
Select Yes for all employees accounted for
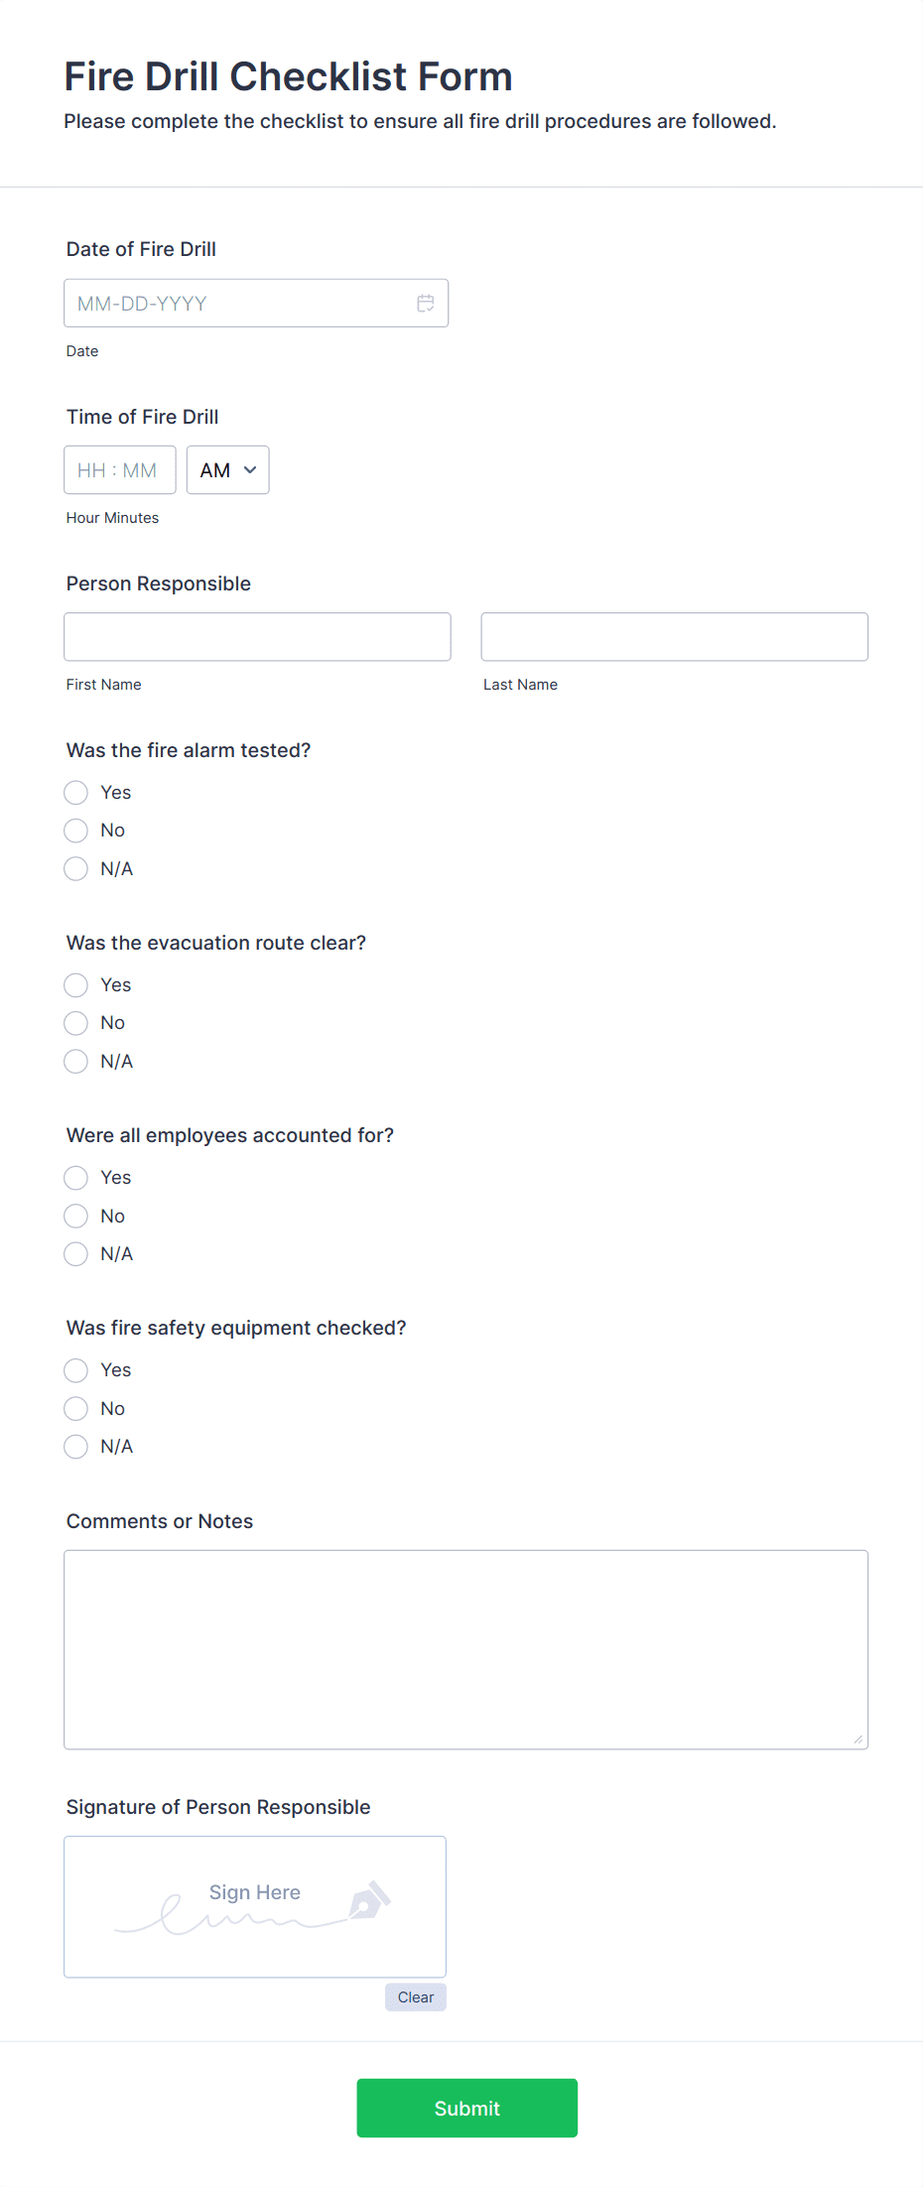tap(76, 1178)
